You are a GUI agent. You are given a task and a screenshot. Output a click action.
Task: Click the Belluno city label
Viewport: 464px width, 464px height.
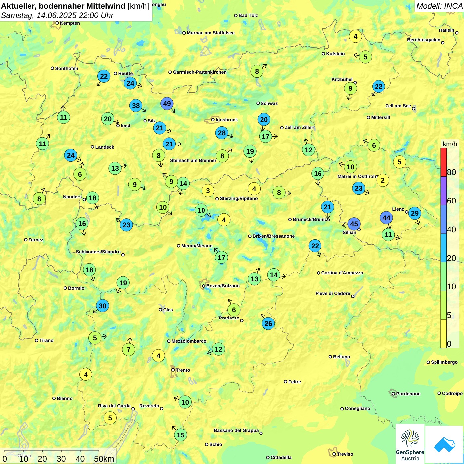pos(341,357)
